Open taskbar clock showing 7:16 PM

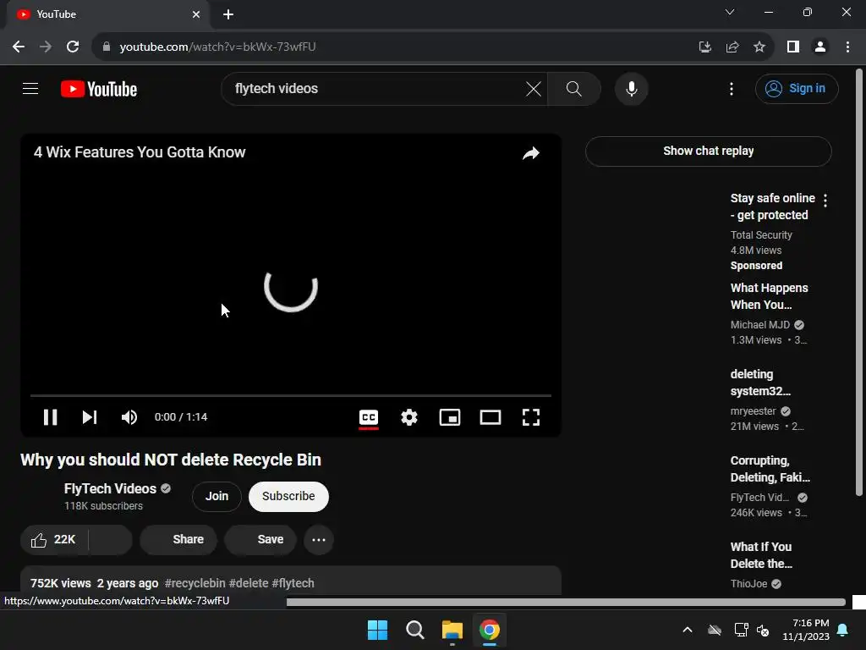[x=806, y=630]
